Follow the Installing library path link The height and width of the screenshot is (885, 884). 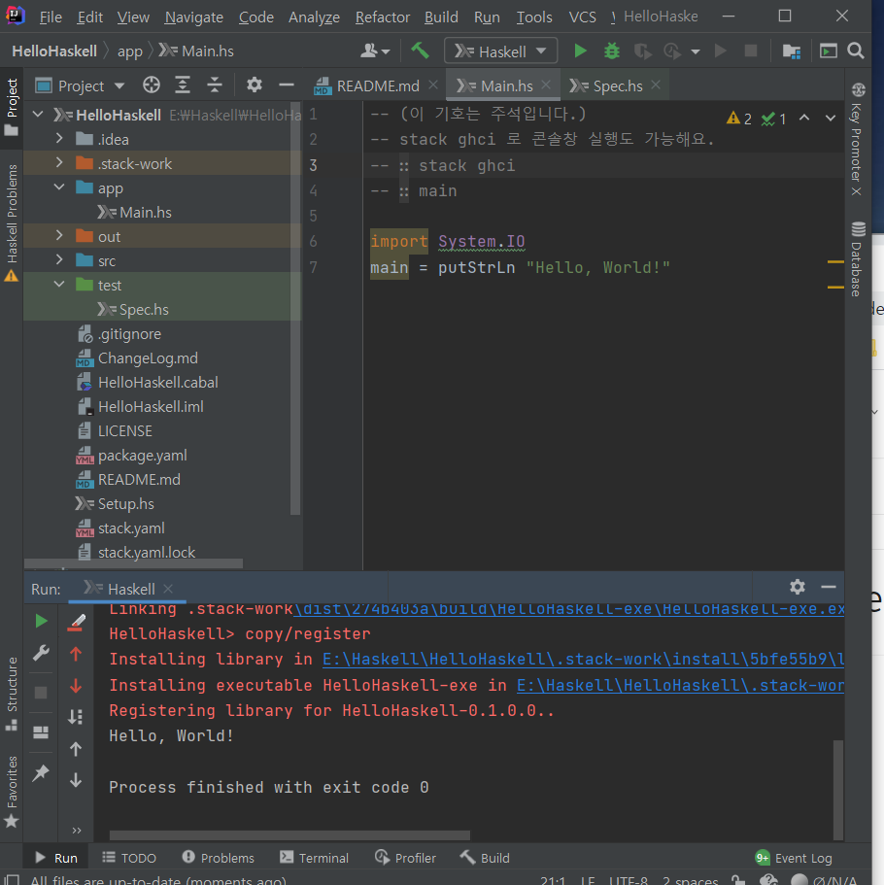tap(583, 660)
